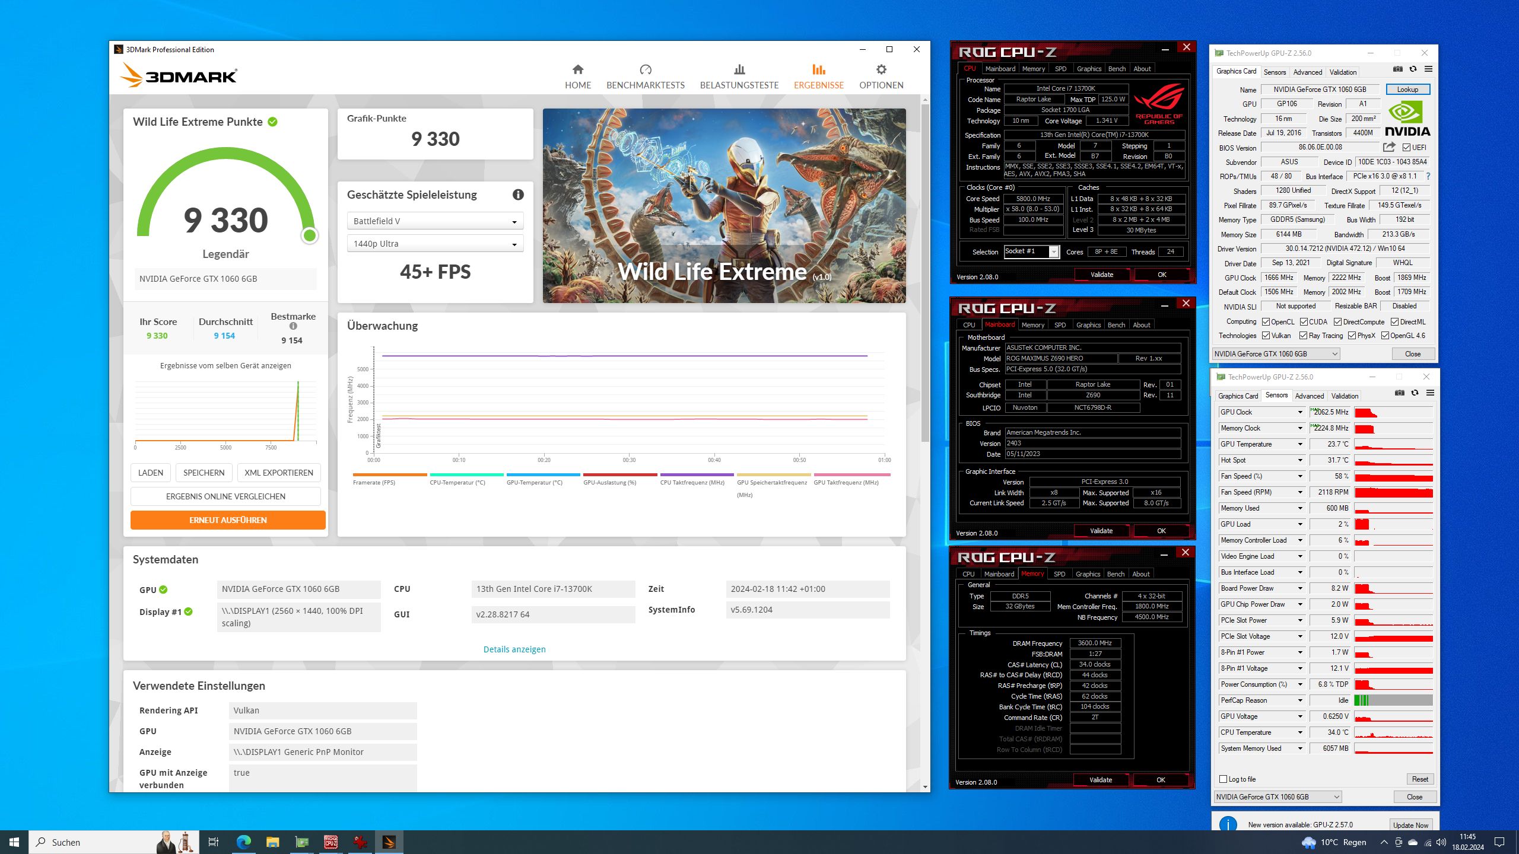Open Socket #1 selection dropdown in CPU-Z
The height and width of the screenshot is (854, 1519).
[x=1031, y=251]
